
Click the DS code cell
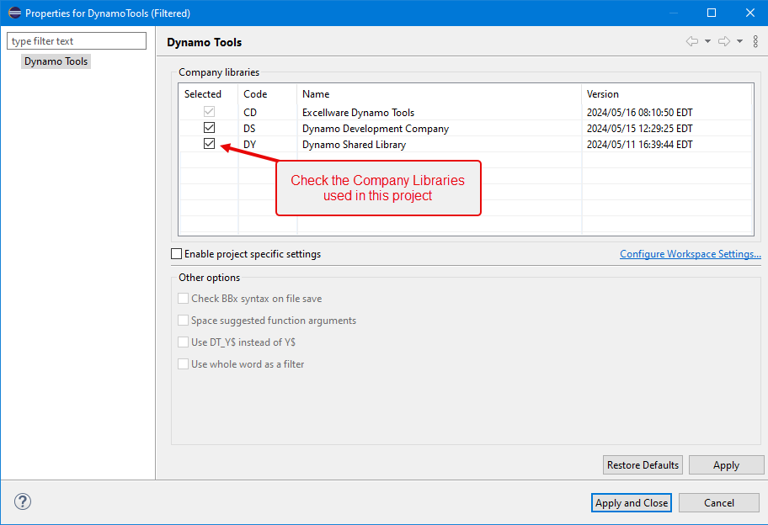[249, 129]
